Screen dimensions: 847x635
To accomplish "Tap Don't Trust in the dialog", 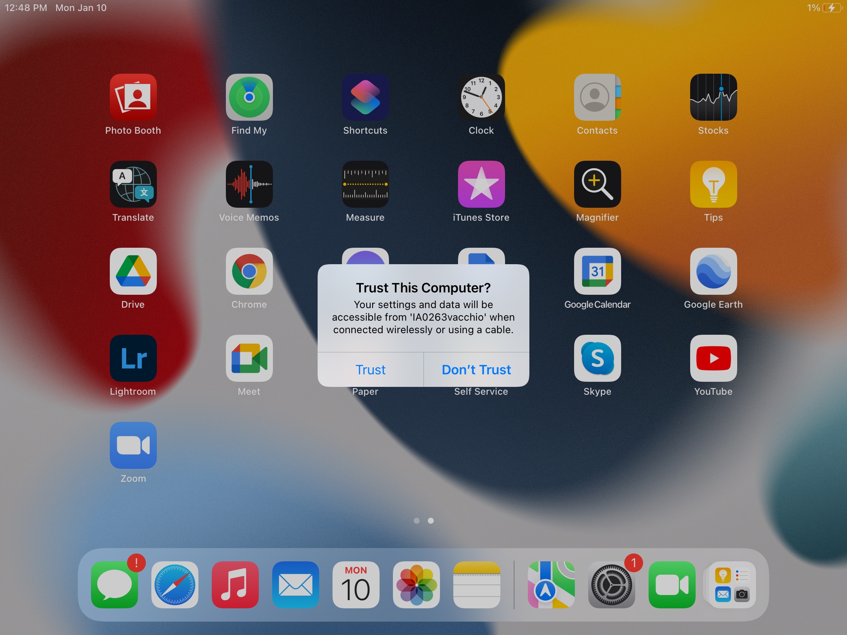I will [476, 370].
